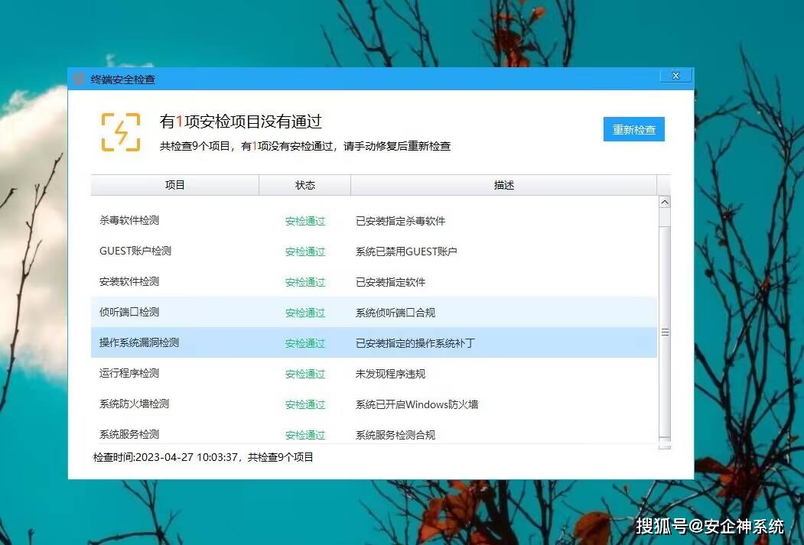Click 安检通过 status of 系统防火墙检测
Image resolution: width=804 pixels, height=545 pixels.
click(305, 404)
